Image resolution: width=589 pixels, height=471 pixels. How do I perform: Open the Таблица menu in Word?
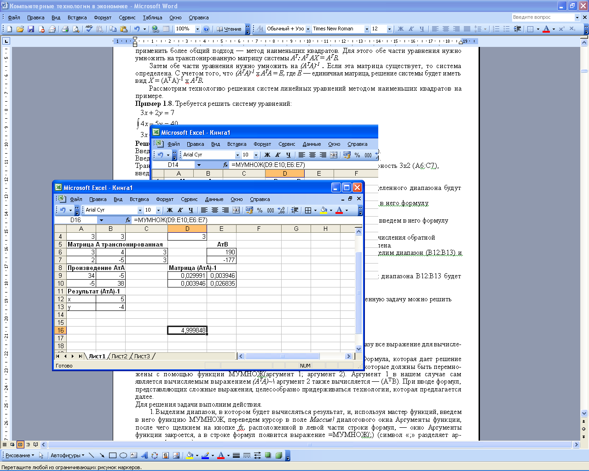152,17
